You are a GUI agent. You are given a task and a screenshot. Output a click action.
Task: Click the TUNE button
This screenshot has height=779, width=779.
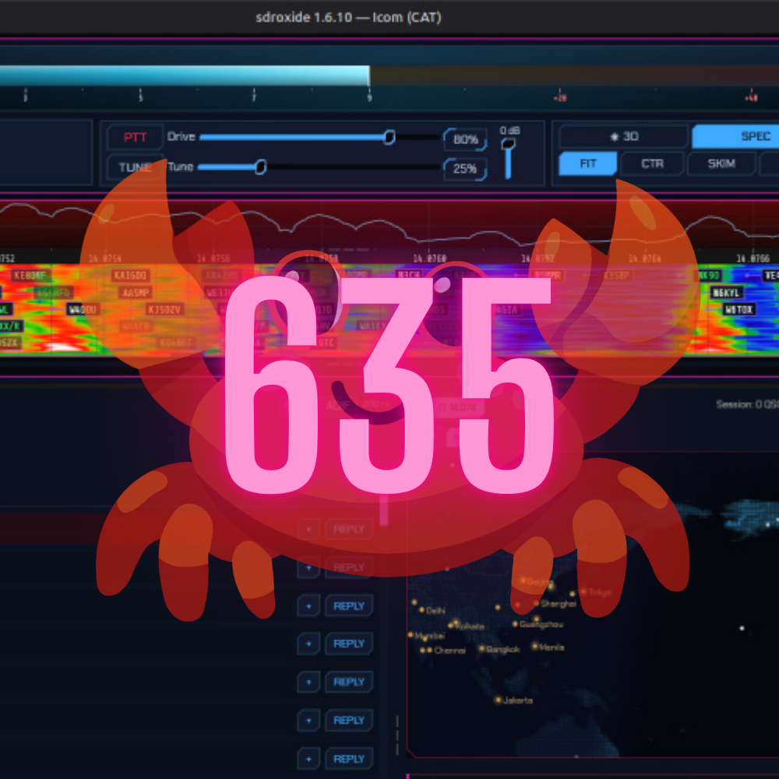135,167
